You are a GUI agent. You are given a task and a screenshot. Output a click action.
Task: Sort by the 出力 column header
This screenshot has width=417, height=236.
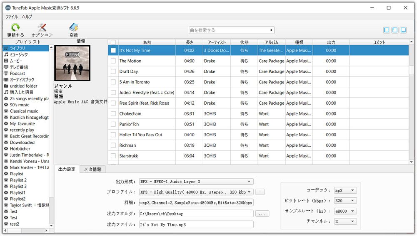coord(331,42)
